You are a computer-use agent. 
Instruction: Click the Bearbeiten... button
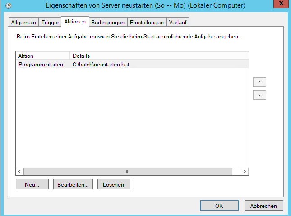(73, 184)
